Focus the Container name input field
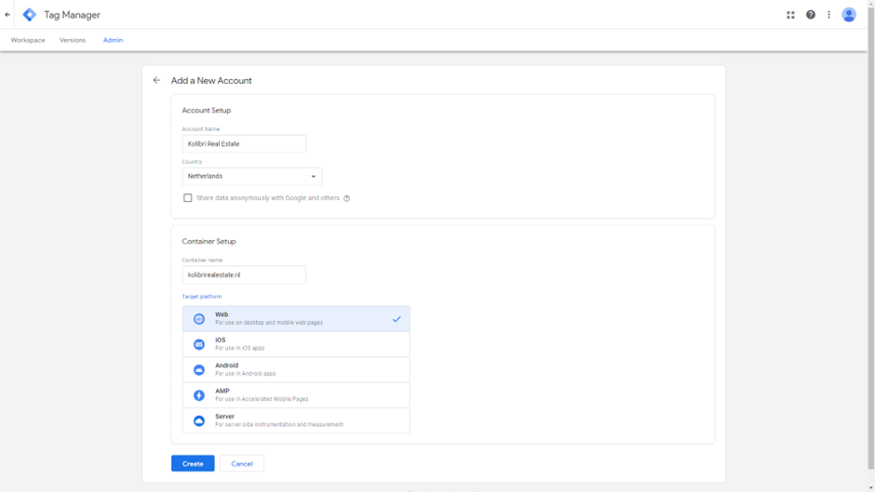The width and height of the screenshot is (875, 492). pyautogui.click(x=244, y=275)
